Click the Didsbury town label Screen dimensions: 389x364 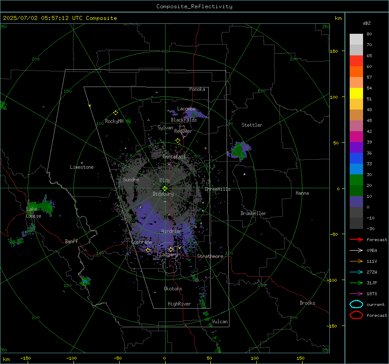(x=163, y=194)
